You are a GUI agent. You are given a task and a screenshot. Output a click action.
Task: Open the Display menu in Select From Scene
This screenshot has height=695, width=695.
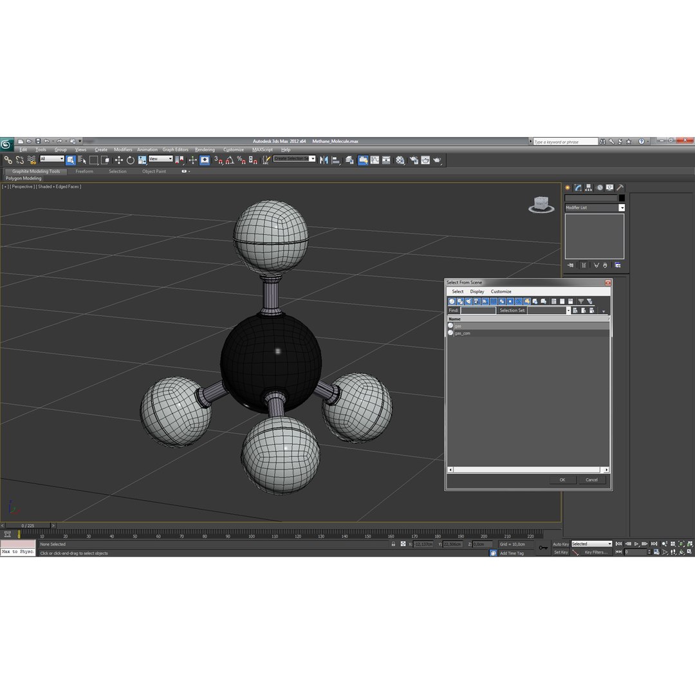477,292
